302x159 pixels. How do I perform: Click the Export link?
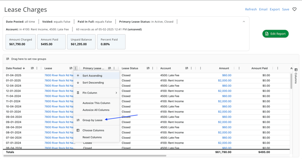(274, 9)
